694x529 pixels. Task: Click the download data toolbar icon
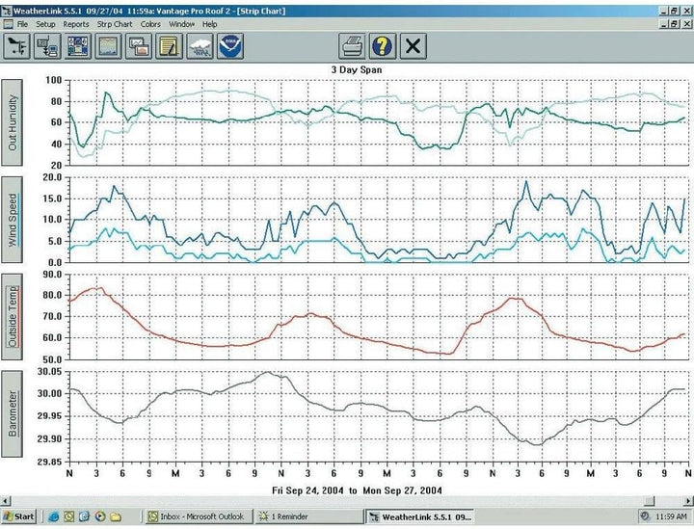[x=47, y=46]
